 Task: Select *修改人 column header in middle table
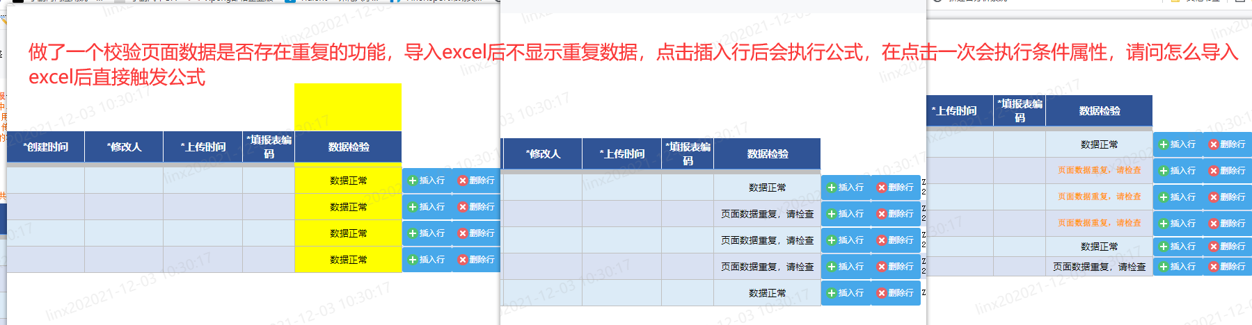click(543, 154)
